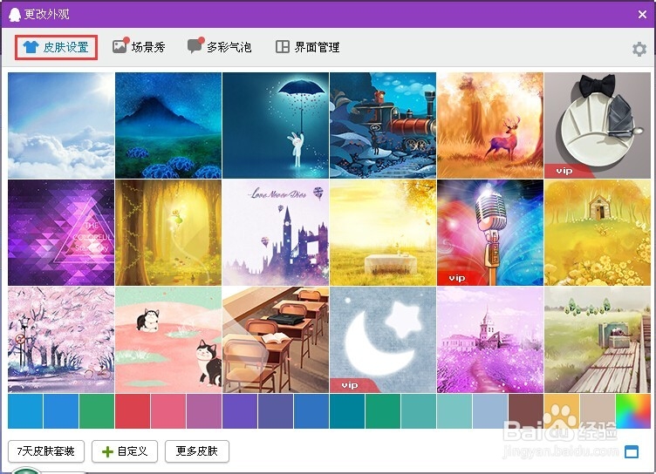656x474 pixels.
Task: Select the yellow flower hill house skin
Action: [x=598, y=233]
